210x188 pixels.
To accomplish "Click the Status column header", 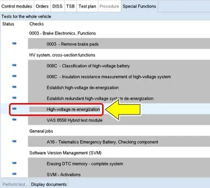I will tap(8, 24).
